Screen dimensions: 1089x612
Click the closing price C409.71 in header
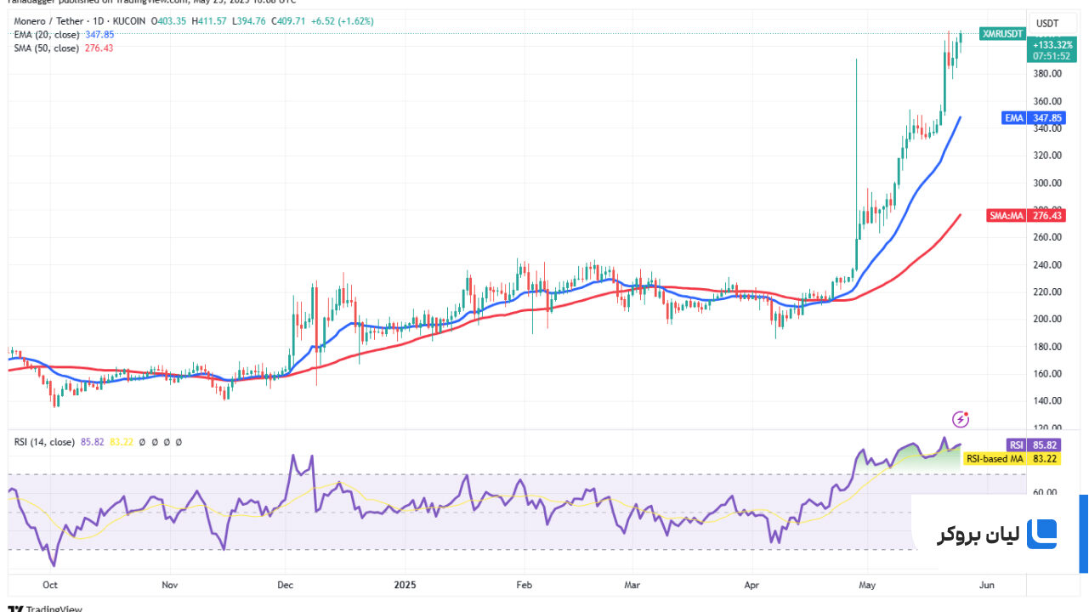290,21
